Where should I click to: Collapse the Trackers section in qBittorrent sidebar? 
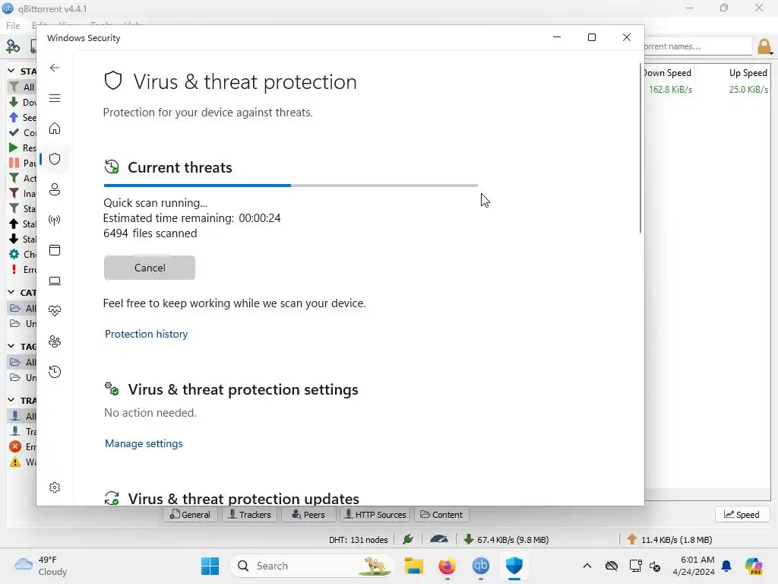coord(11,400)
